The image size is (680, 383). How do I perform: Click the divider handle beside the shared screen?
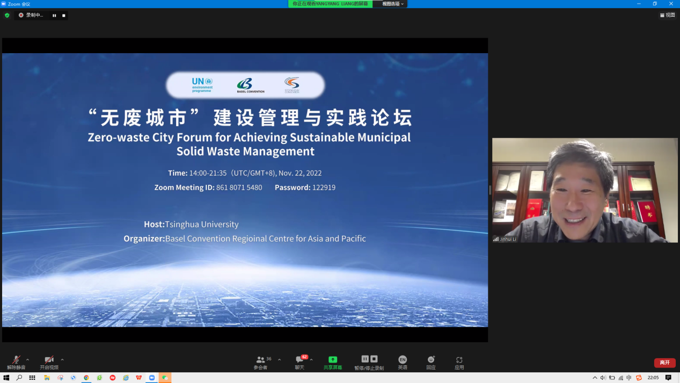click(490, 190)
